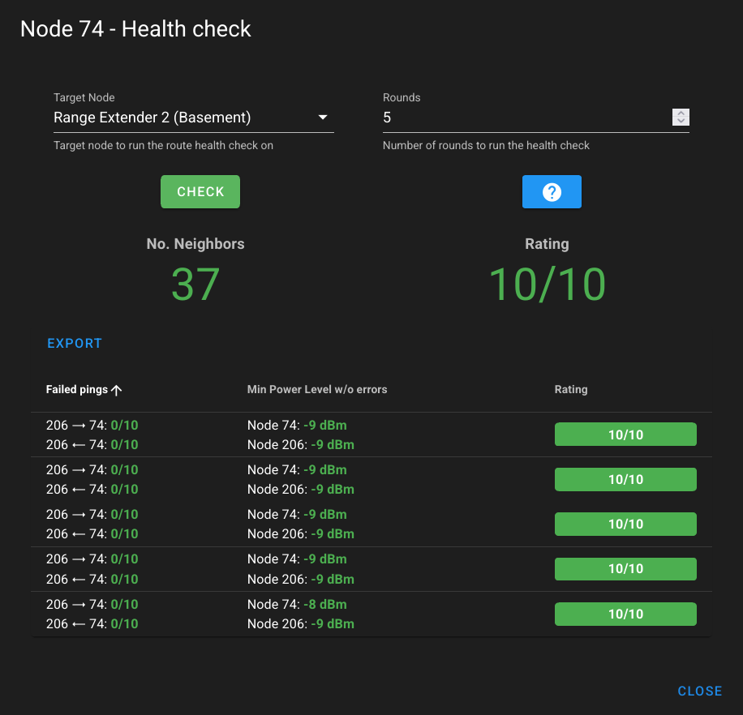The width and height of the screenshot is (743, 715).
Task: Click CLOSE to dismiss the dialog
Action: click(x=699, y=691)
